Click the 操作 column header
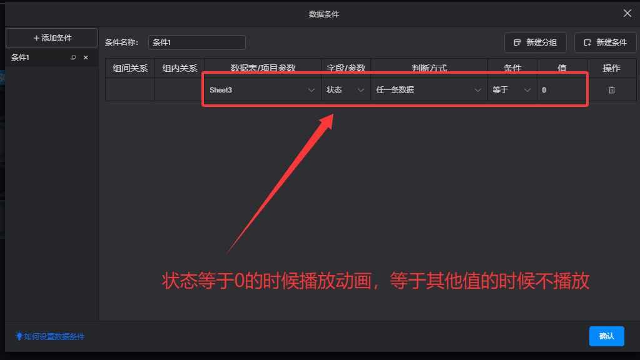This screenshot has width=640, height=360. click(611, 68)
